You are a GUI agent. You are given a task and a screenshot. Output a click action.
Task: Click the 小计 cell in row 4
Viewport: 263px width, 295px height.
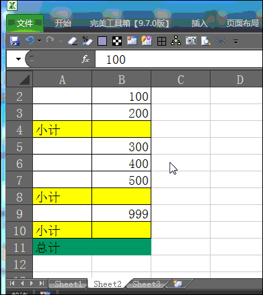pos(63,129)
